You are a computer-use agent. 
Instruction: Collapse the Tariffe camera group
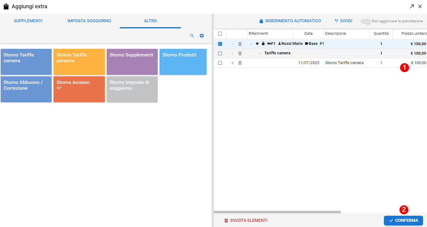coord(260,53)
